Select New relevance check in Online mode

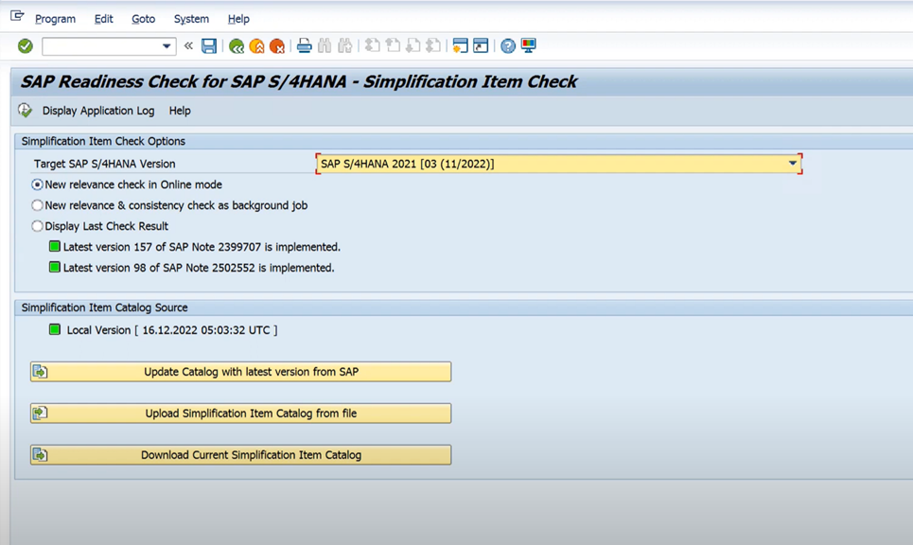[x=37, y=185]
